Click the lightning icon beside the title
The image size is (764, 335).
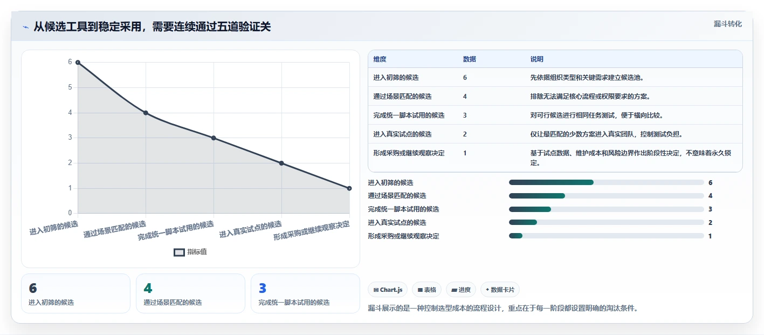25,27
